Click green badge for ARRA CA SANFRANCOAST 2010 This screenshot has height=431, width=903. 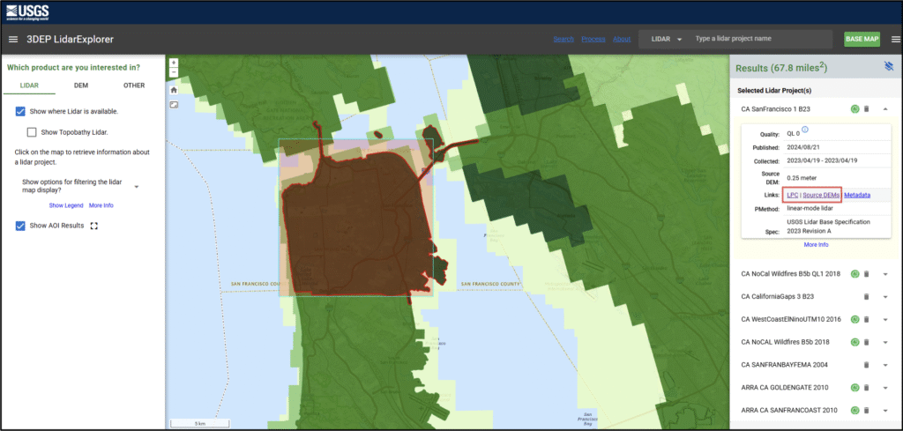click(x=854, y=411)
